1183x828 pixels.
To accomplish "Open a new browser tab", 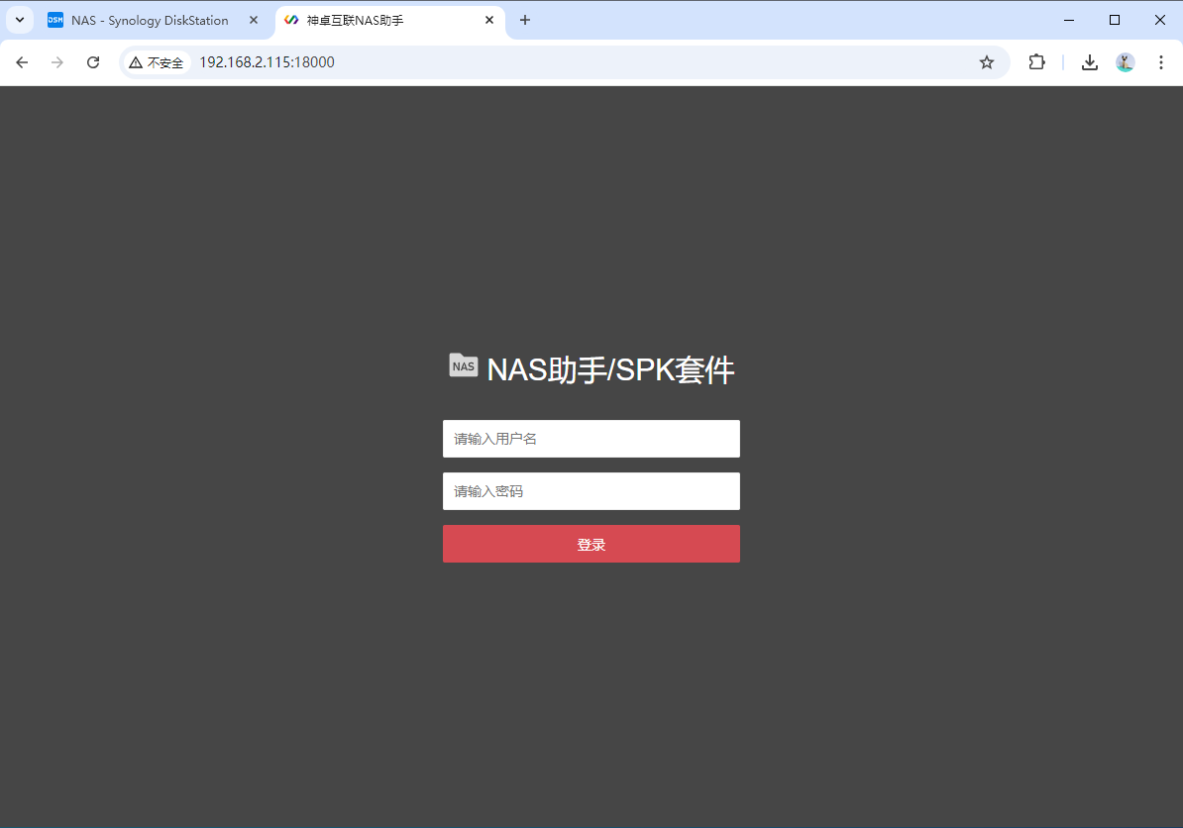I will [x=525, y=20].
